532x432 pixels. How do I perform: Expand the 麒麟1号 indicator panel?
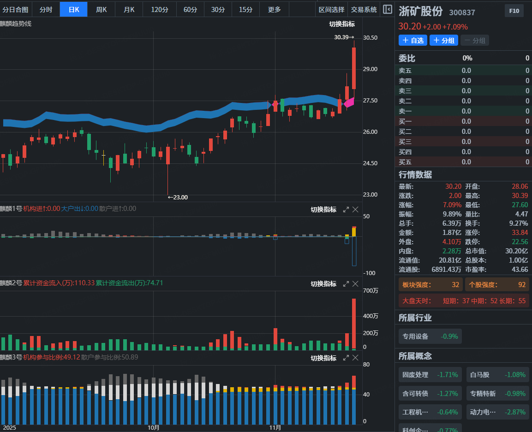pyautogui.click(x=346, y=210)
